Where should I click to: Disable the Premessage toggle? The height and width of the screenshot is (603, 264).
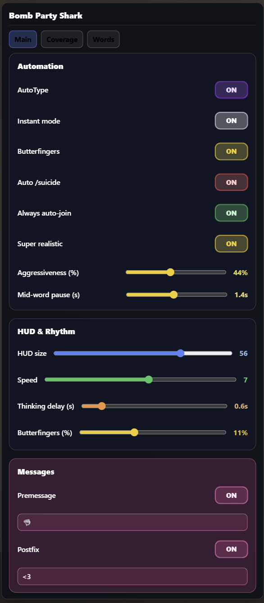[x=231, y=495]
